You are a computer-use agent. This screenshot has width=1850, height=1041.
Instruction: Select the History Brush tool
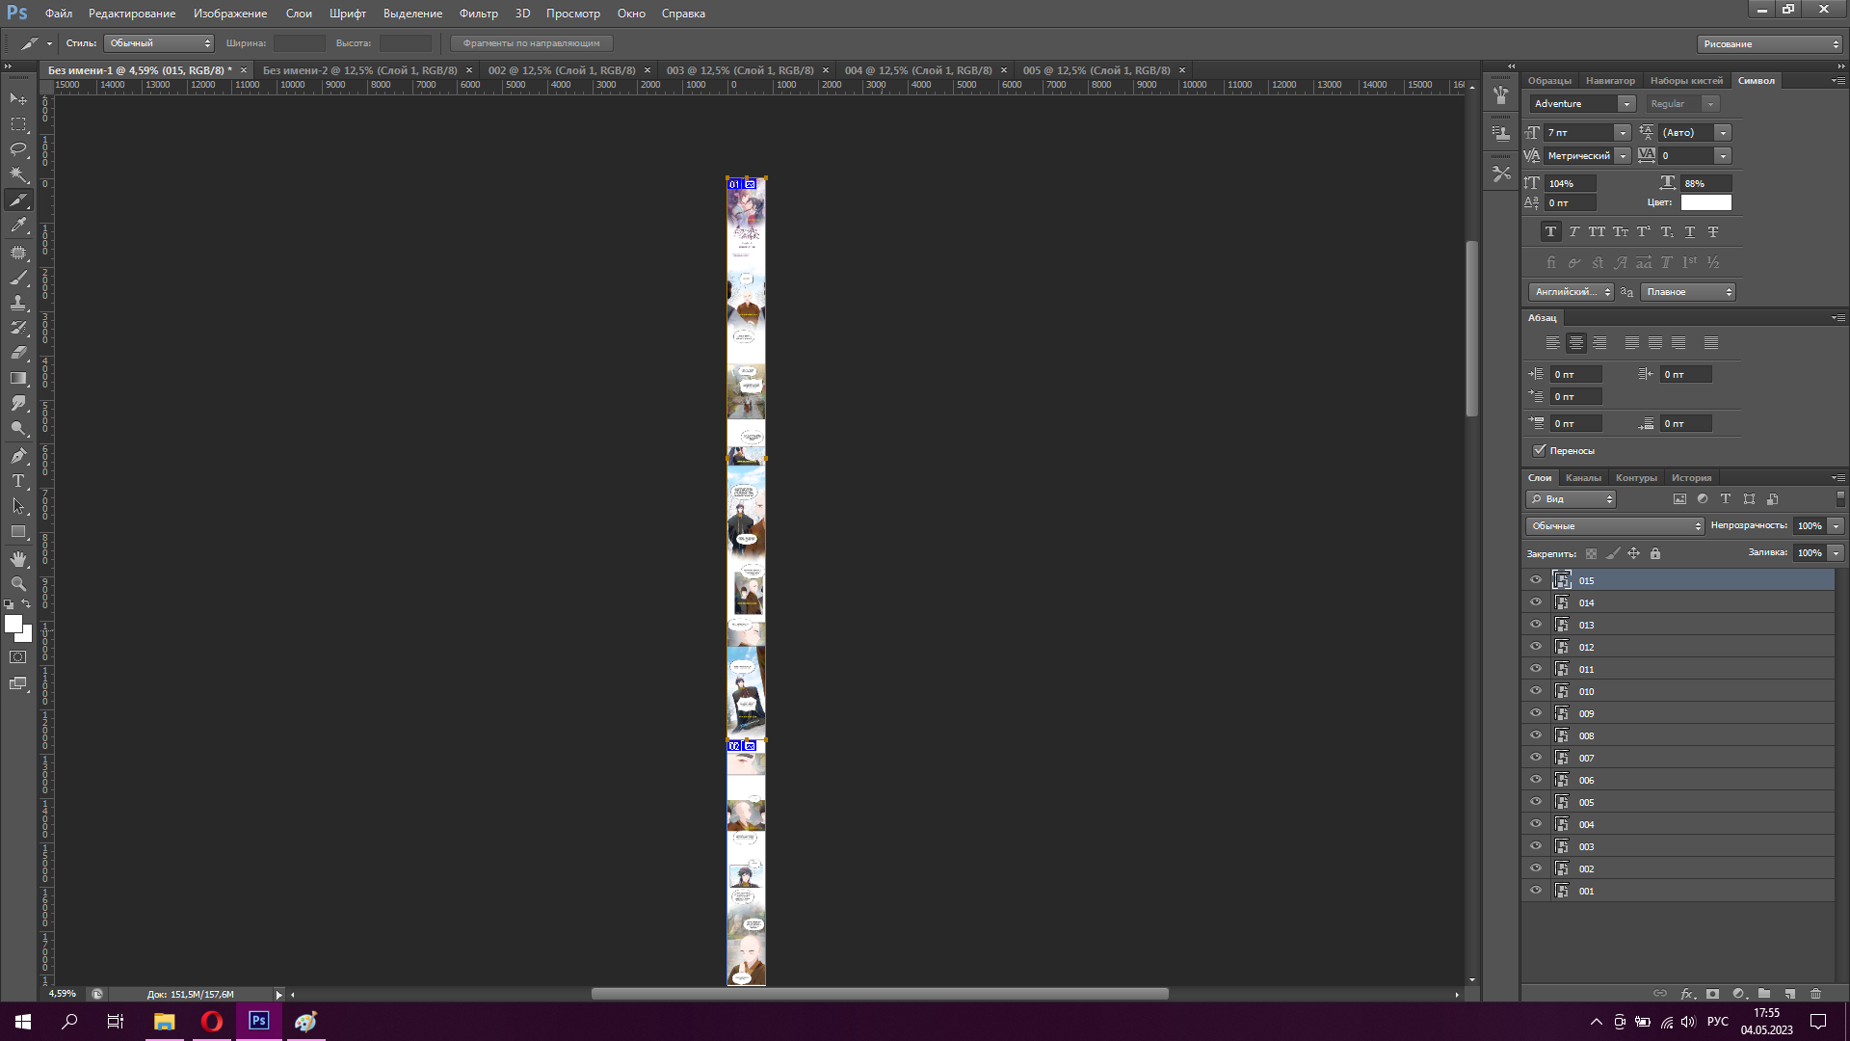tap(18, 328)
